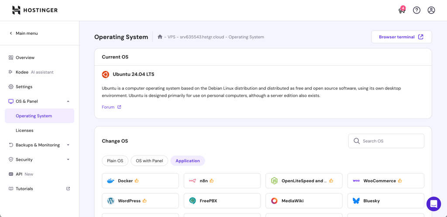Select the OS with Panel tab
The image size is (447, 217).
pyautogui.click(x=149, y=161)
